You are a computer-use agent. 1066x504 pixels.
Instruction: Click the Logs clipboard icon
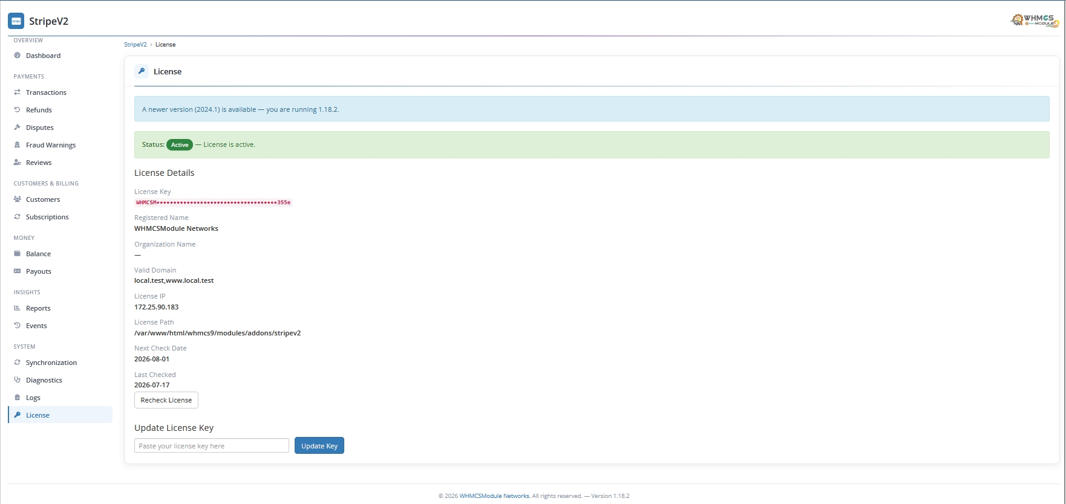coord(18,398)
